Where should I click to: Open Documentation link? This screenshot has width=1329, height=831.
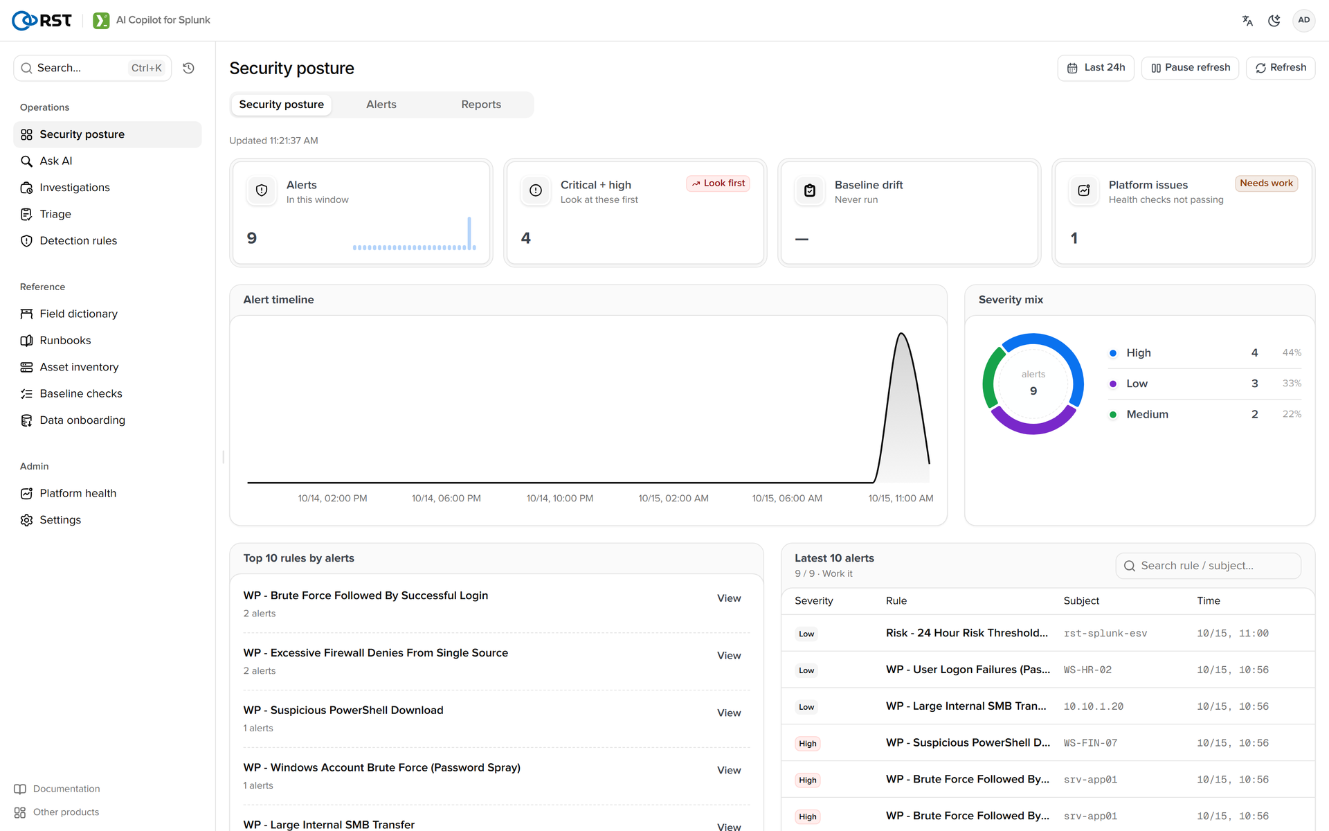57,789
